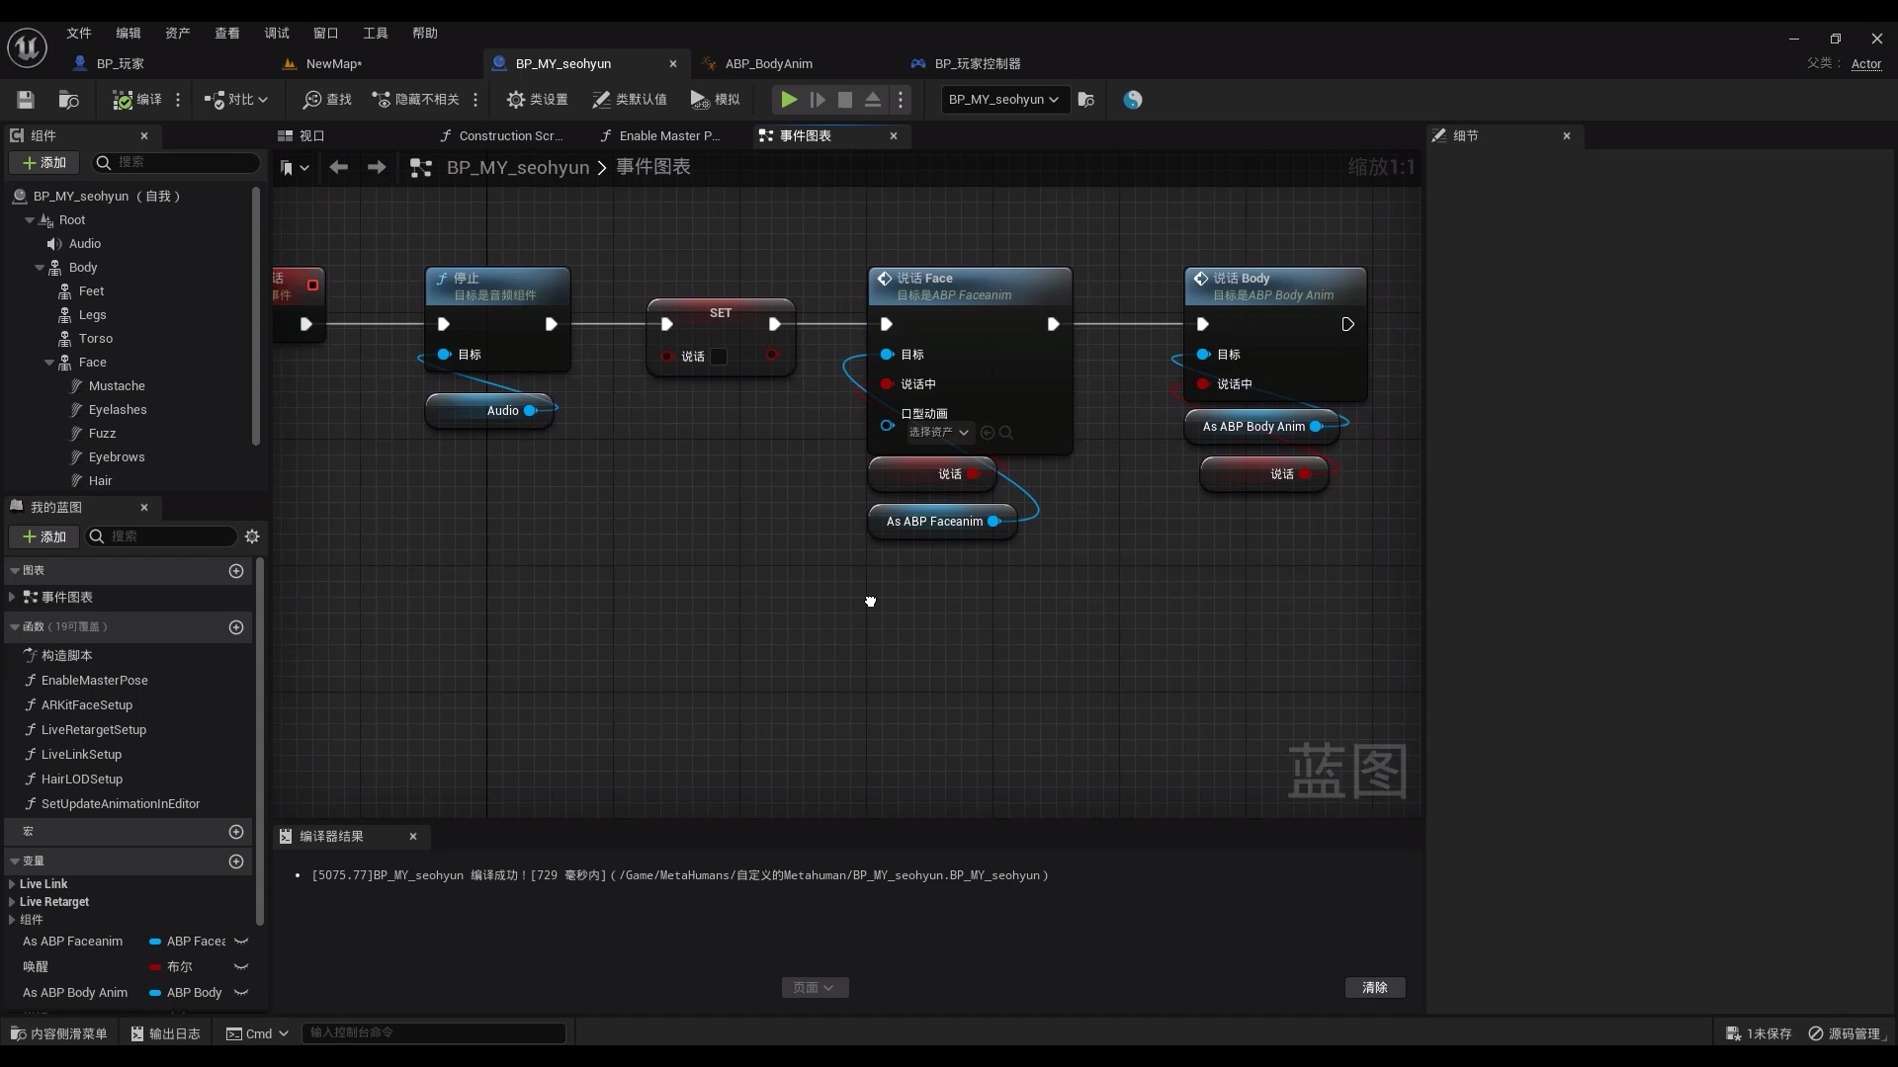Click the Save blueprint icon
Viewport: 1898px width, 1067px height.
26,100
